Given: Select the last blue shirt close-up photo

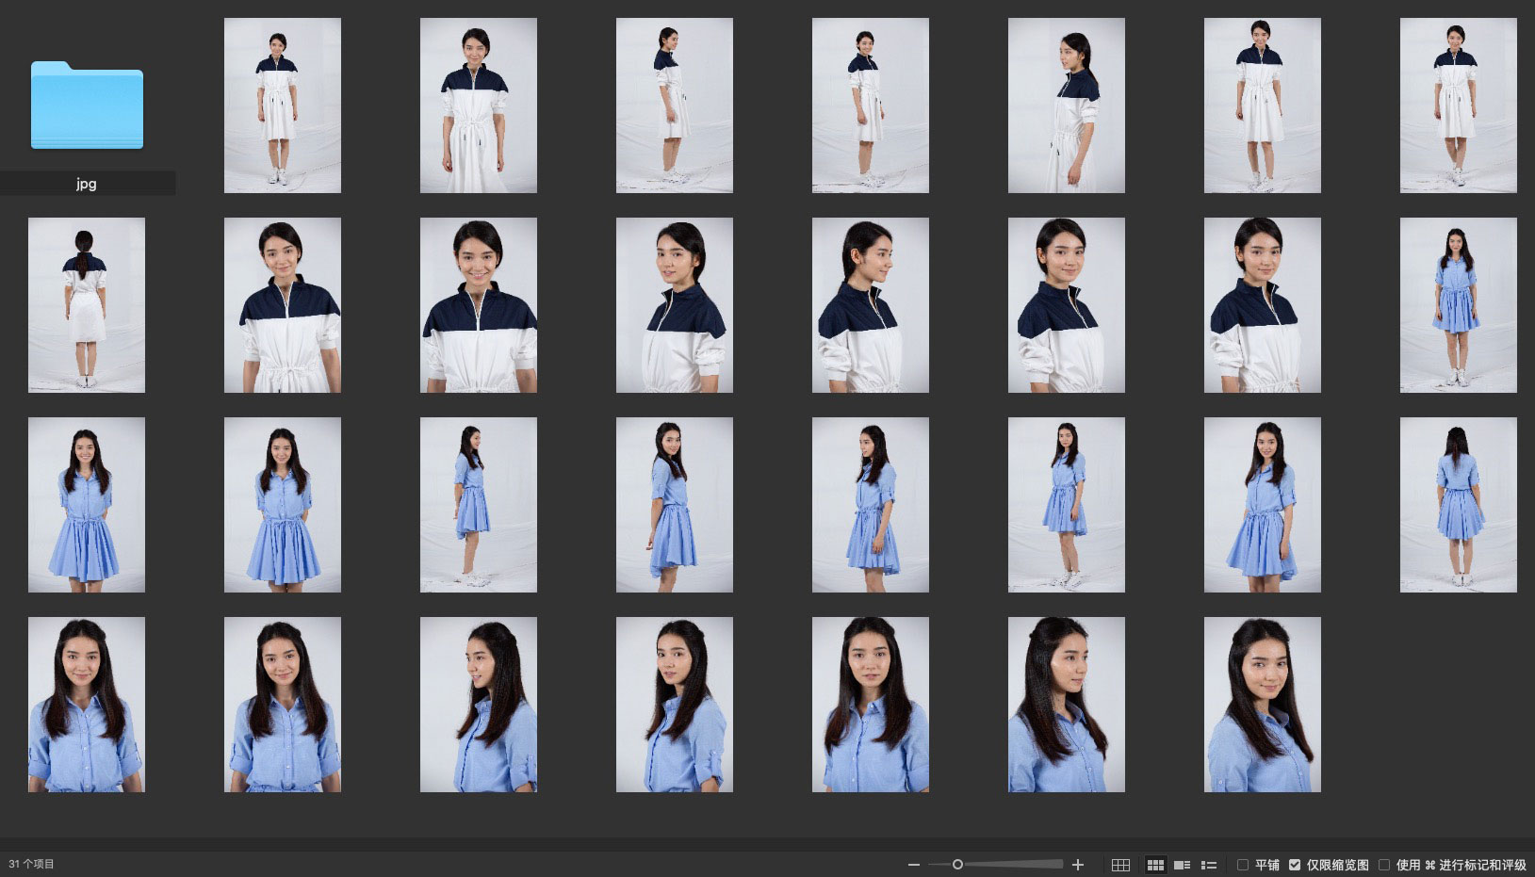Looking at the screenshot, I should (x=1262, y=705).
